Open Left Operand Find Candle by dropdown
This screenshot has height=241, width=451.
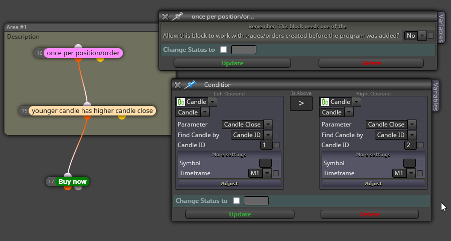pyautogui.click(x=252, y=135)
